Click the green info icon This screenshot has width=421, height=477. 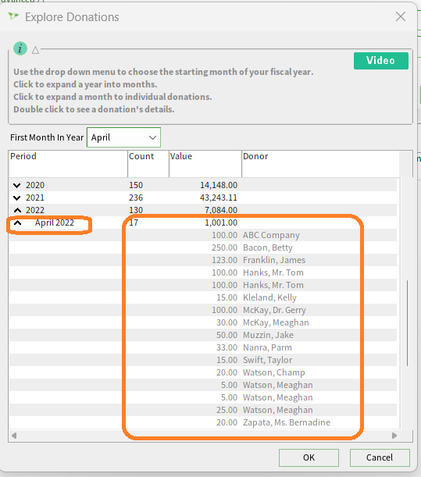click(x=20, y=48)
